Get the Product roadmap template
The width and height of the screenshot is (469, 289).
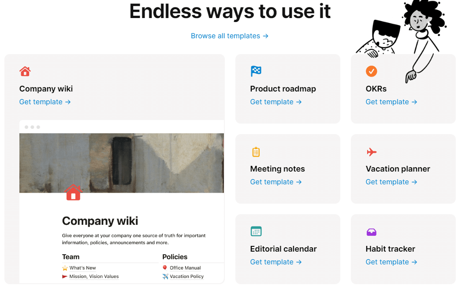pos(276,102)
